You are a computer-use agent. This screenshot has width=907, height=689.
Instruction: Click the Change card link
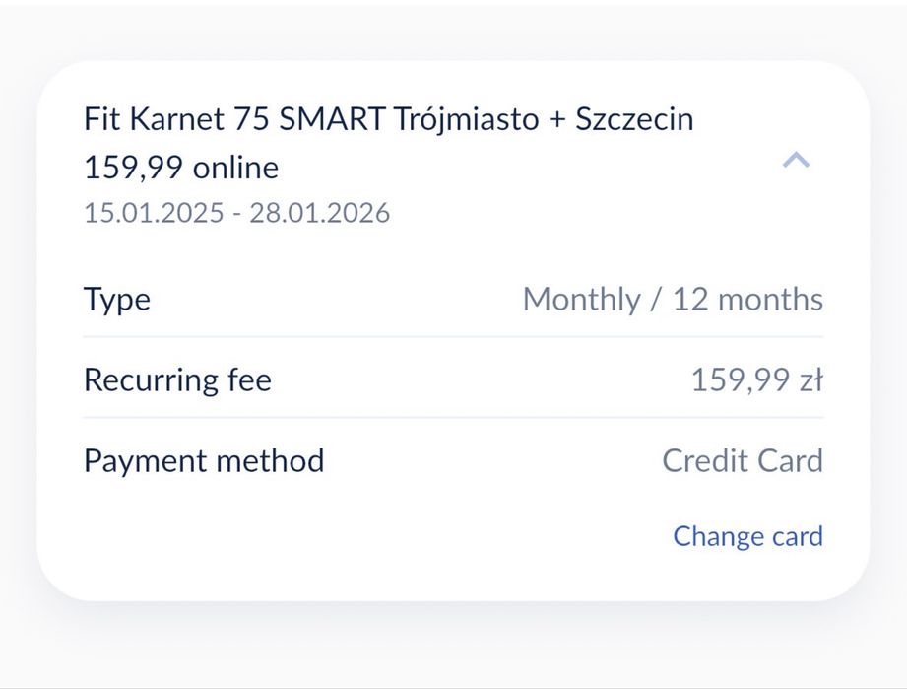pos(747,536)
